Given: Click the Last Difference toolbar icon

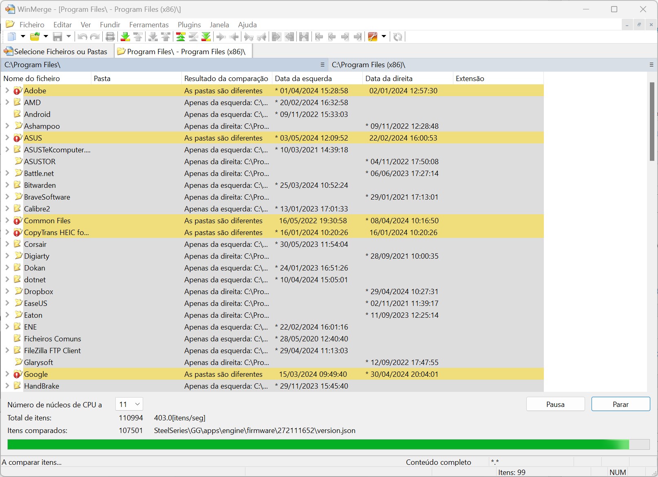Looking at the screenshot, I should [206, 37].
